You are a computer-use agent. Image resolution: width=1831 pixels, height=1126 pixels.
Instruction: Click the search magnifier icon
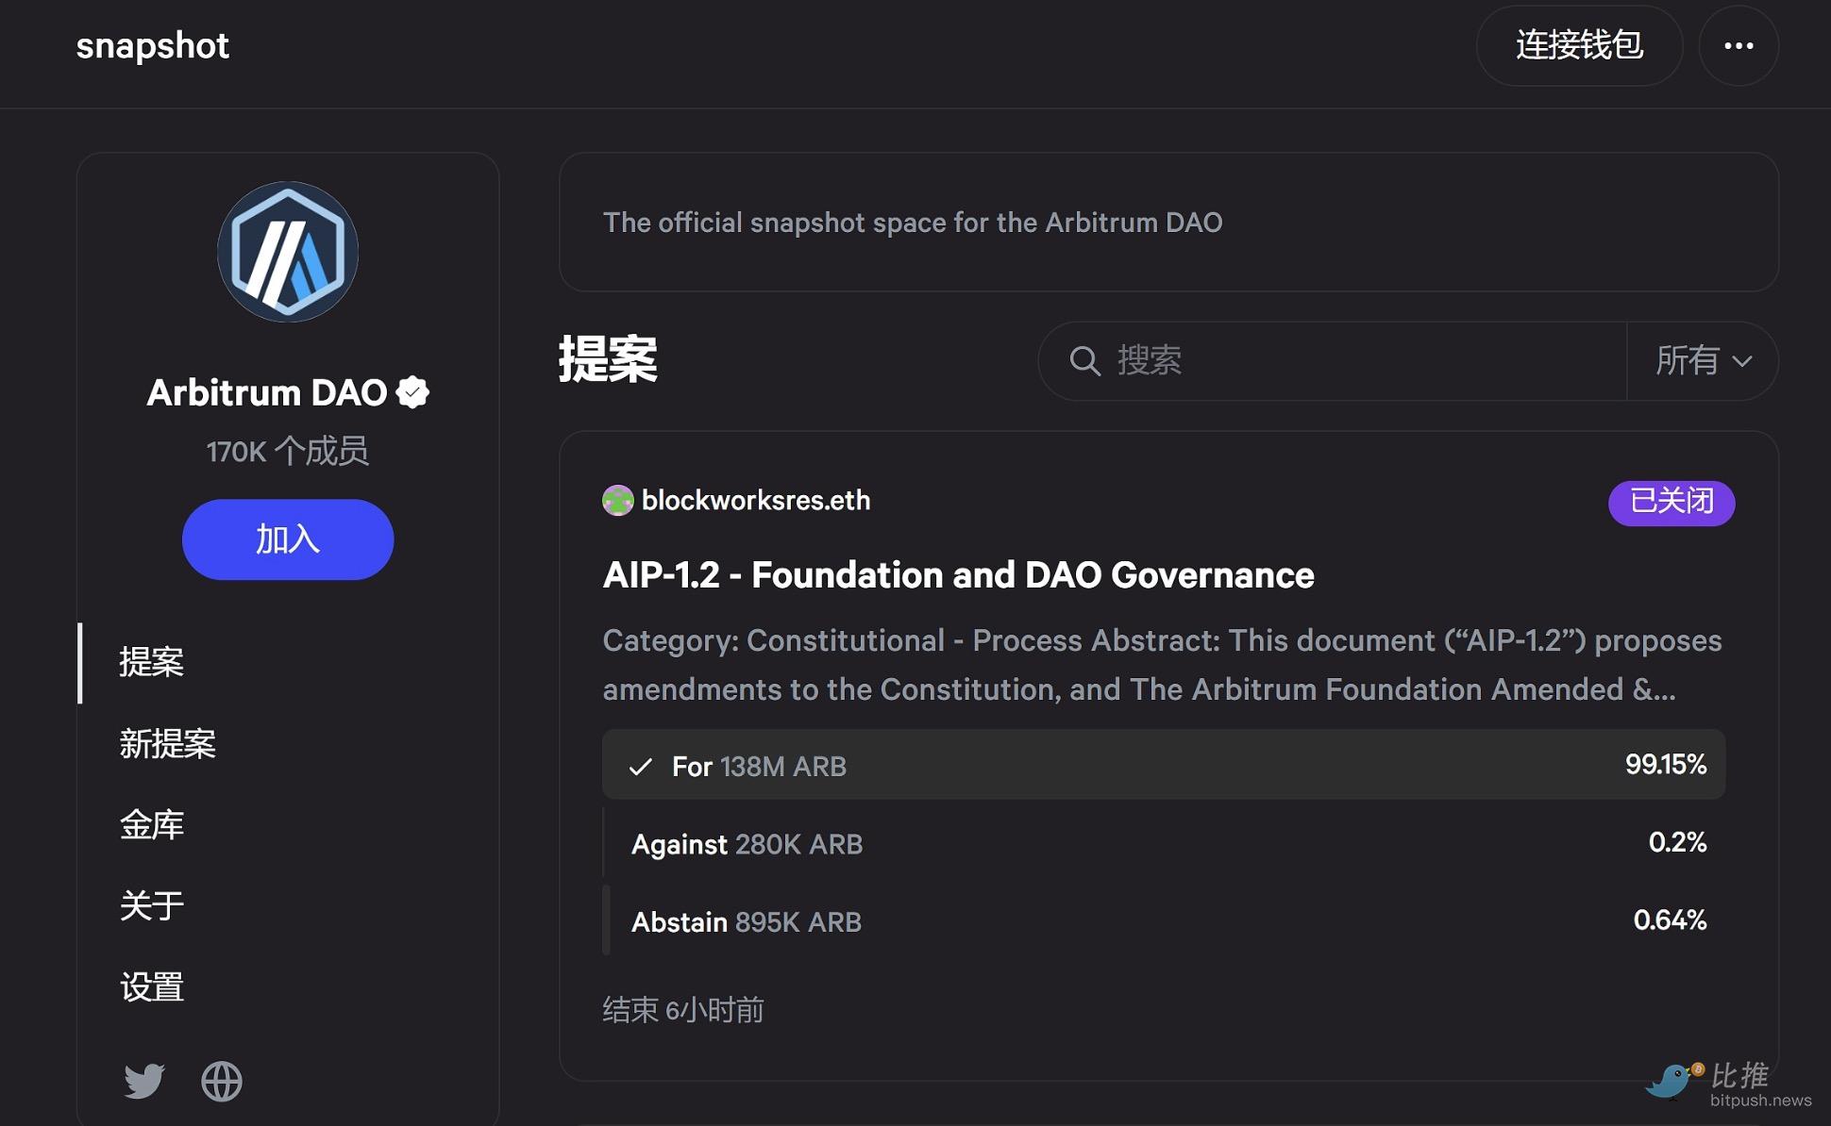pyautogui.click(x=1084, y=360)
